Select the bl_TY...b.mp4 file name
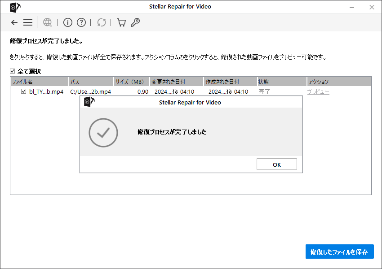 click(46, 91)
